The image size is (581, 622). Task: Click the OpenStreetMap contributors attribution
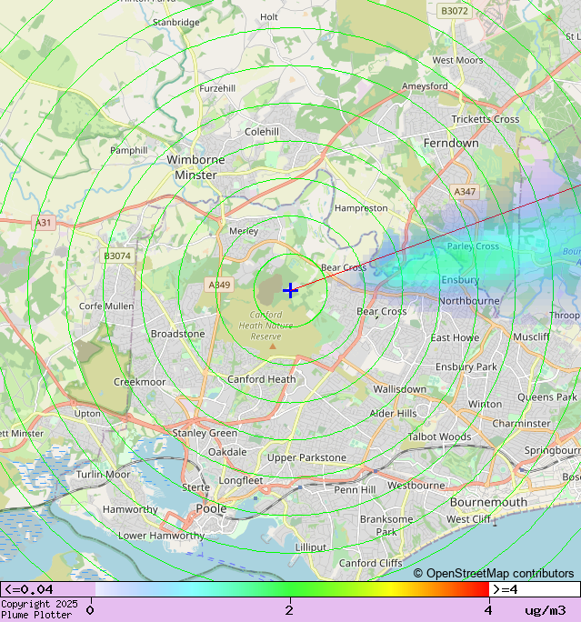494,573
